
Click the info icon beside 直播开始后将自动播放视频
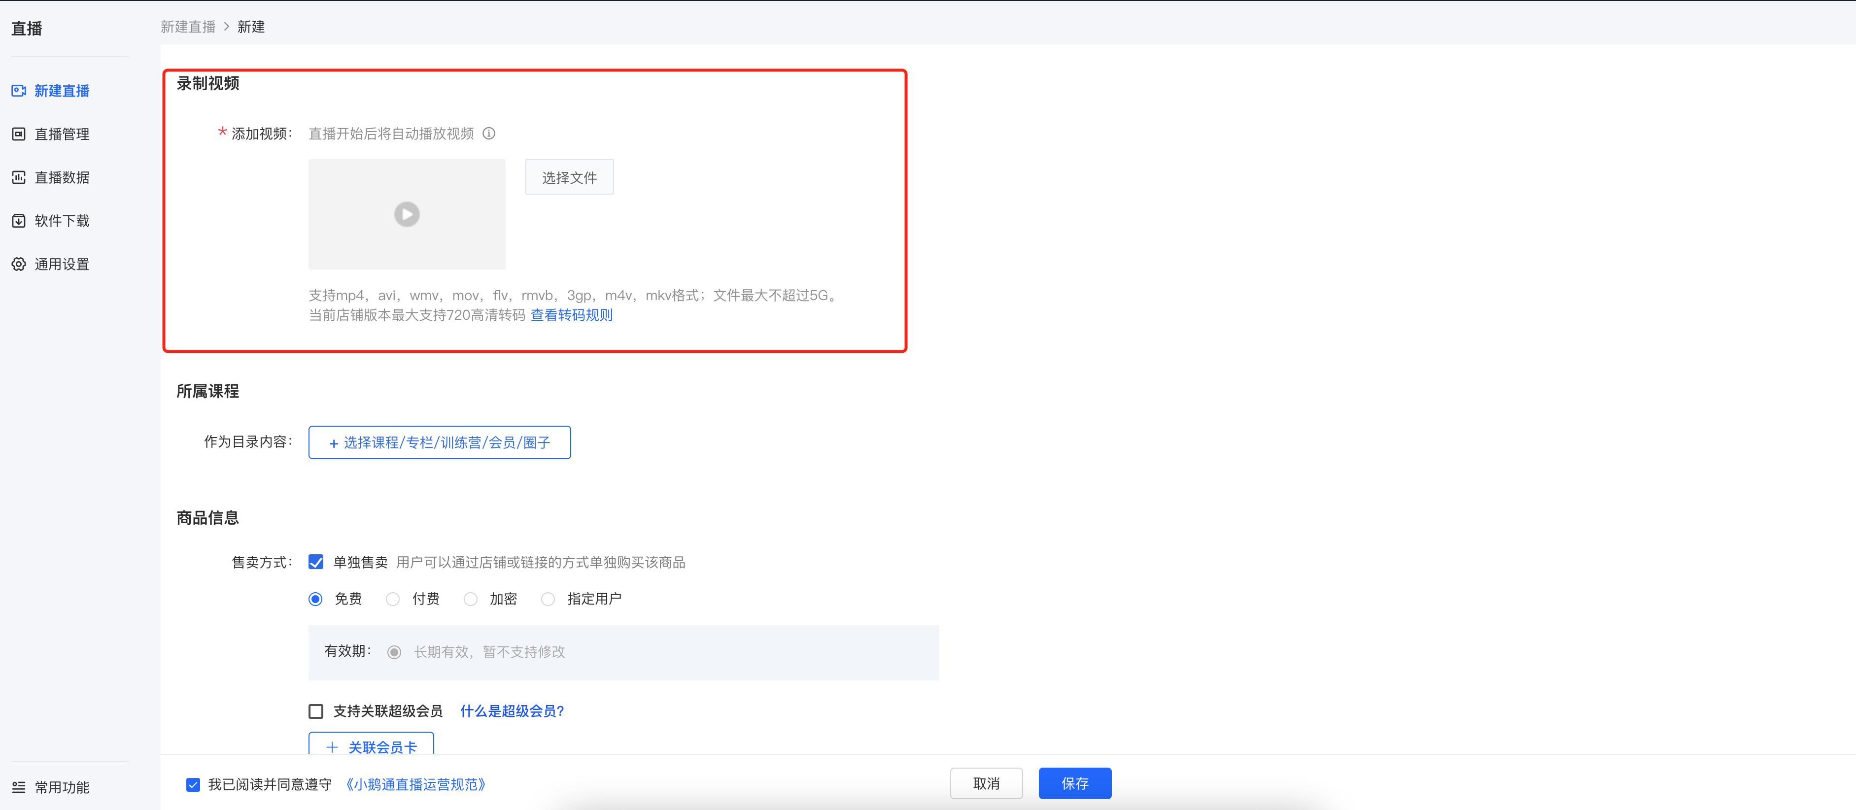point(489,133)
